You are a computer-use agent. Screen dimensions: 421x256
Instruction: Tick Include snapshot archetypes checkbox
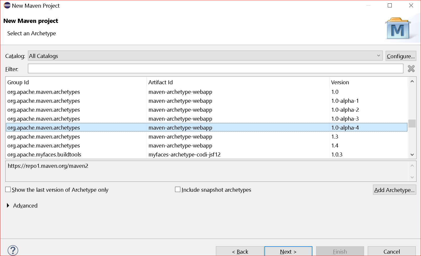[178, 189]
